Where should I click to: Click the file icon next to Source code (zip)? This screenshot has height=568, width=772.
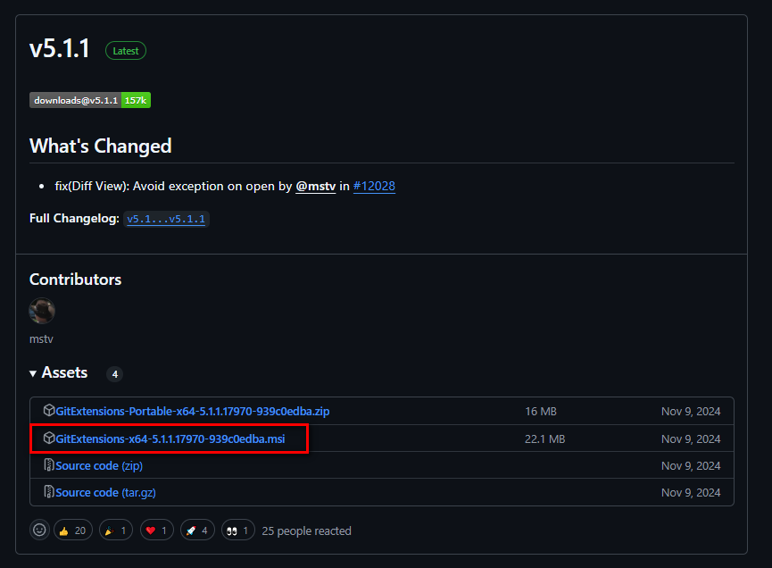[49, 465]
